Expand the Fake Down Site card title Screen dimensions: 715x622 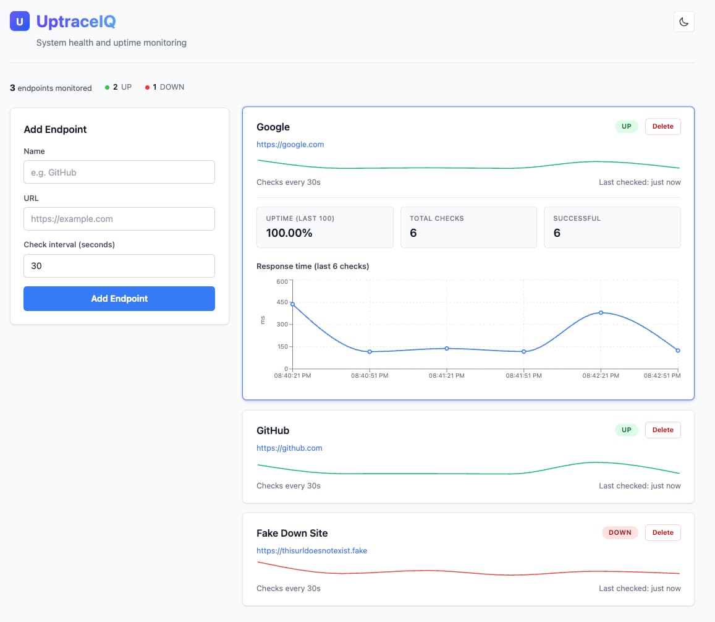pos(292,533)
